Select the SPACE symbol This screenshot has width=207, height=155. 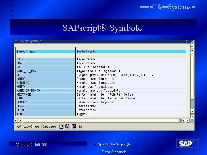click(45, 106)
